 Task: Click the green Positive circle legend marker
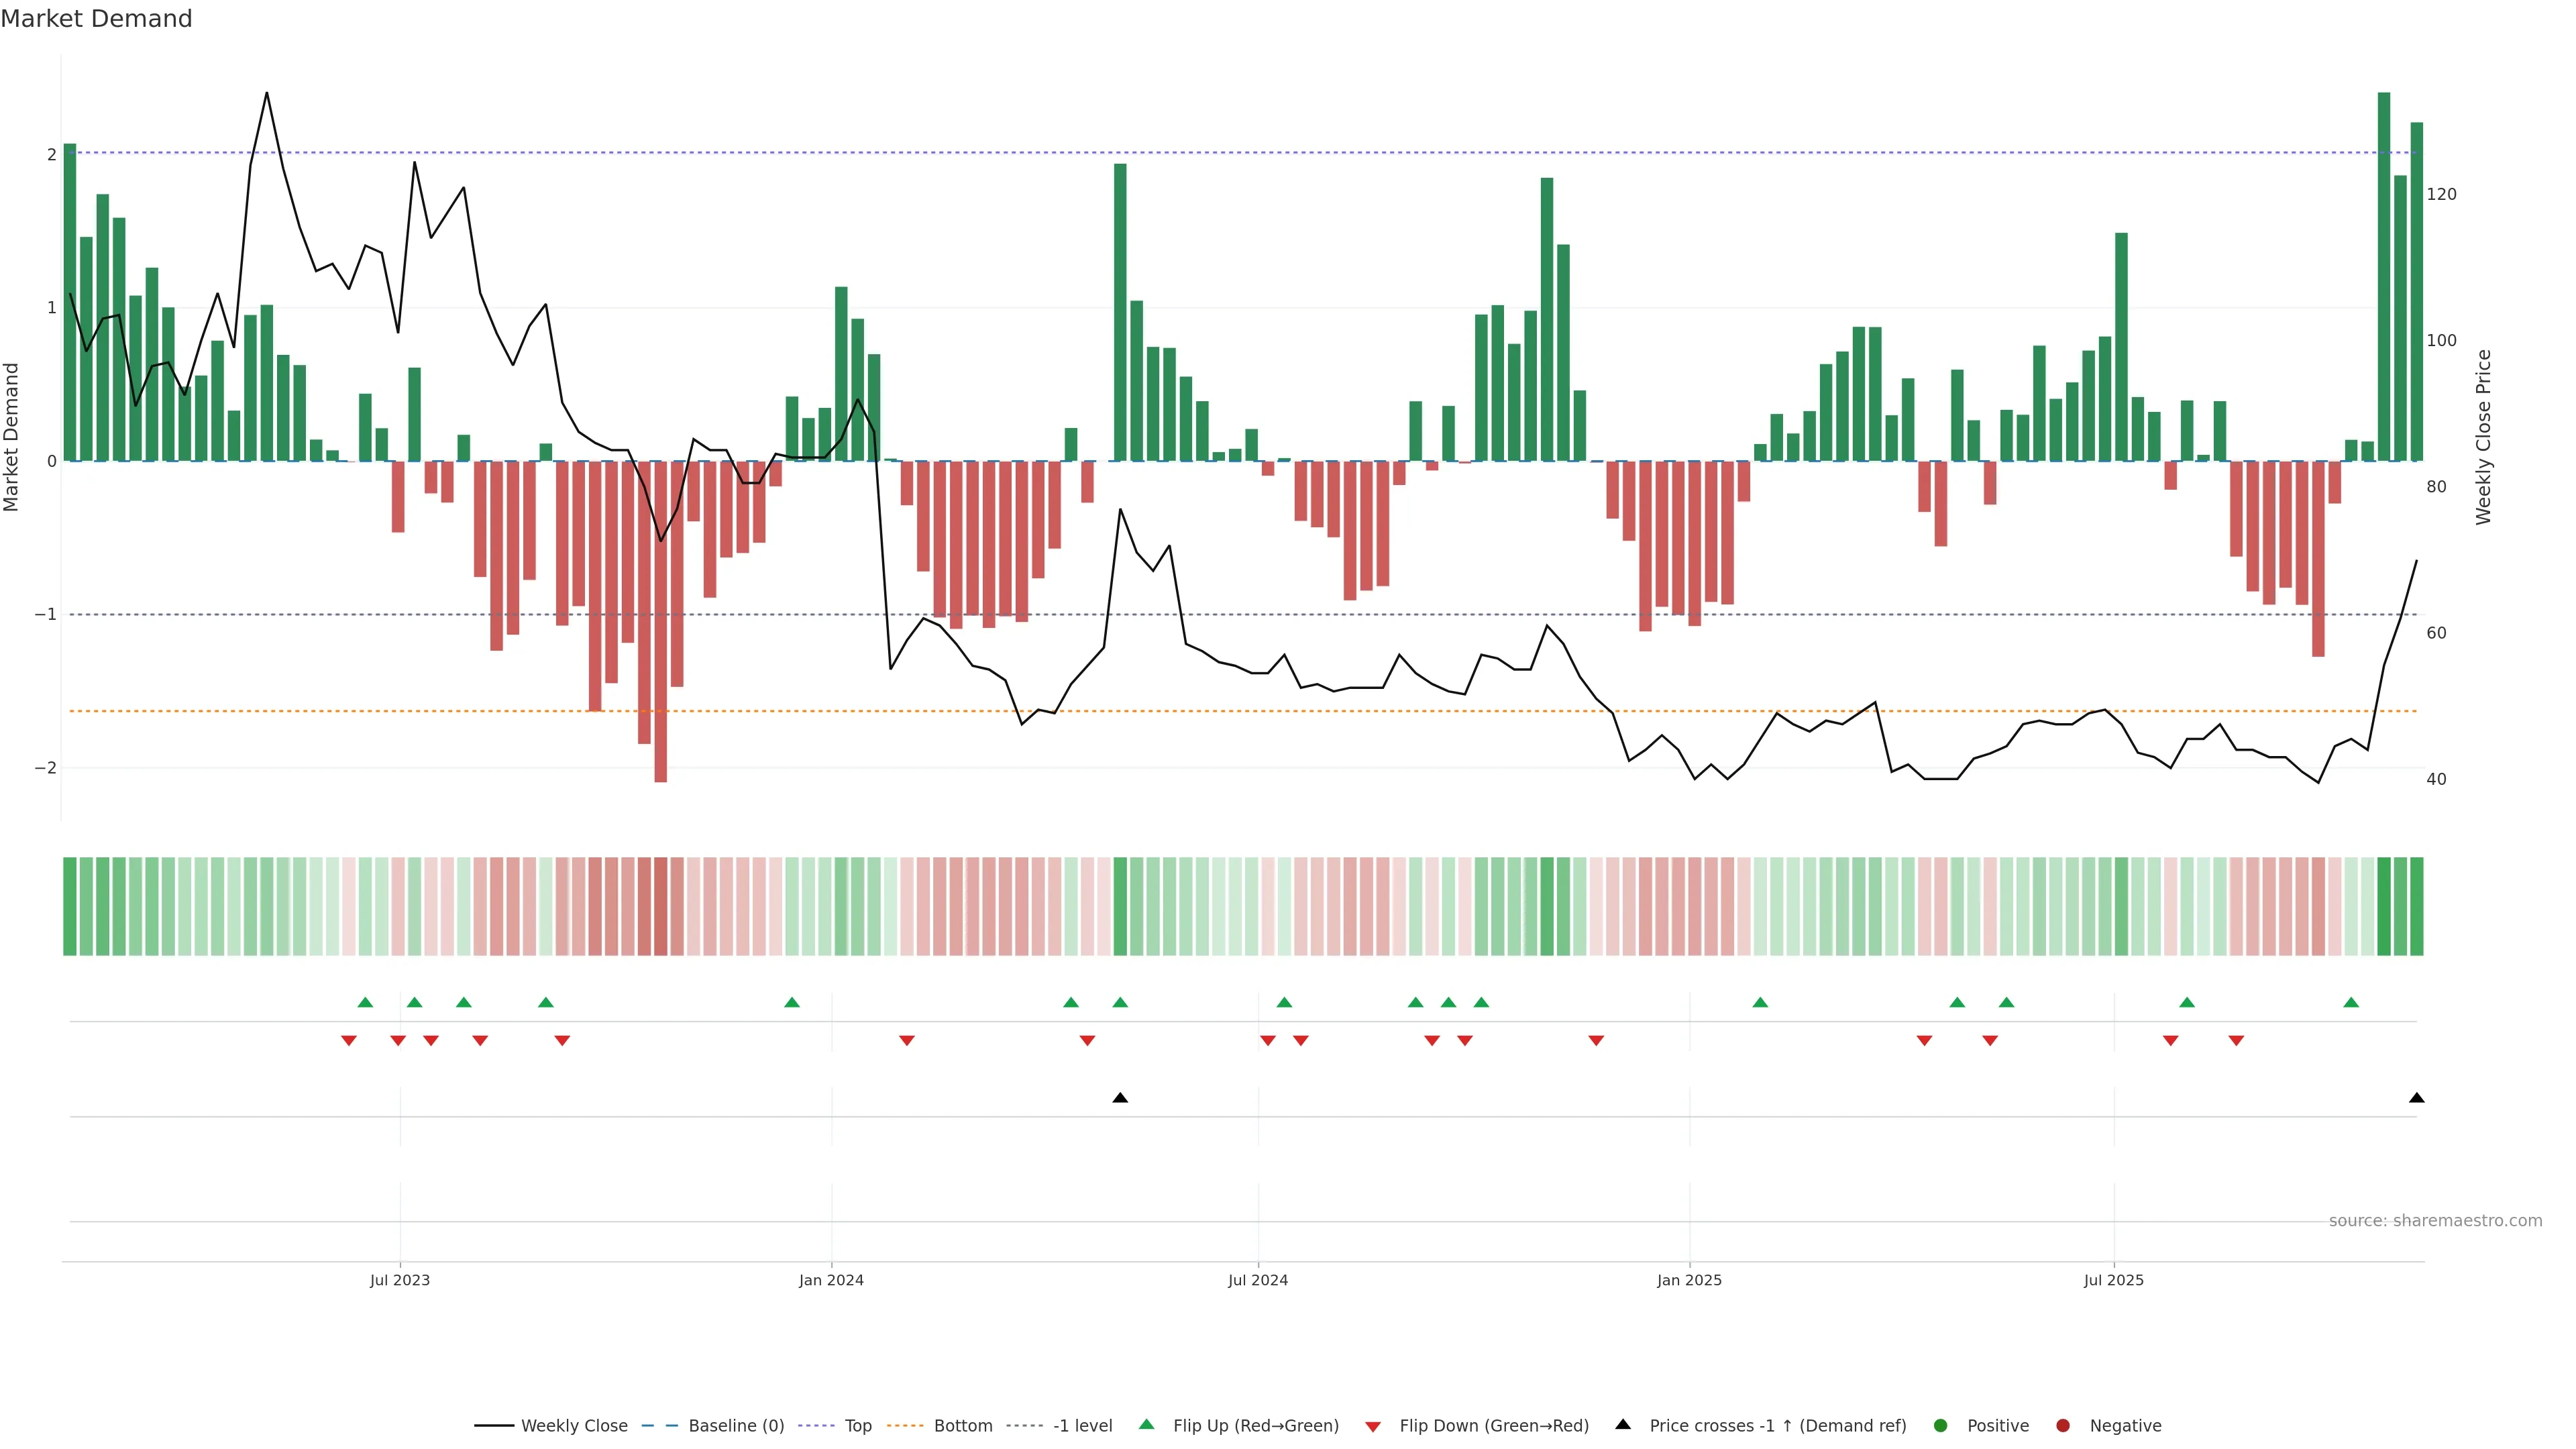[x=1940, y=1425]
